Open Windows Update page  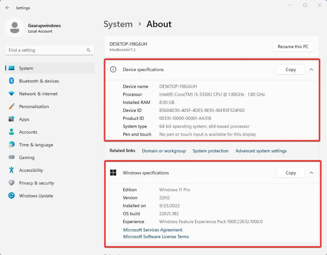tap(50, 196)
